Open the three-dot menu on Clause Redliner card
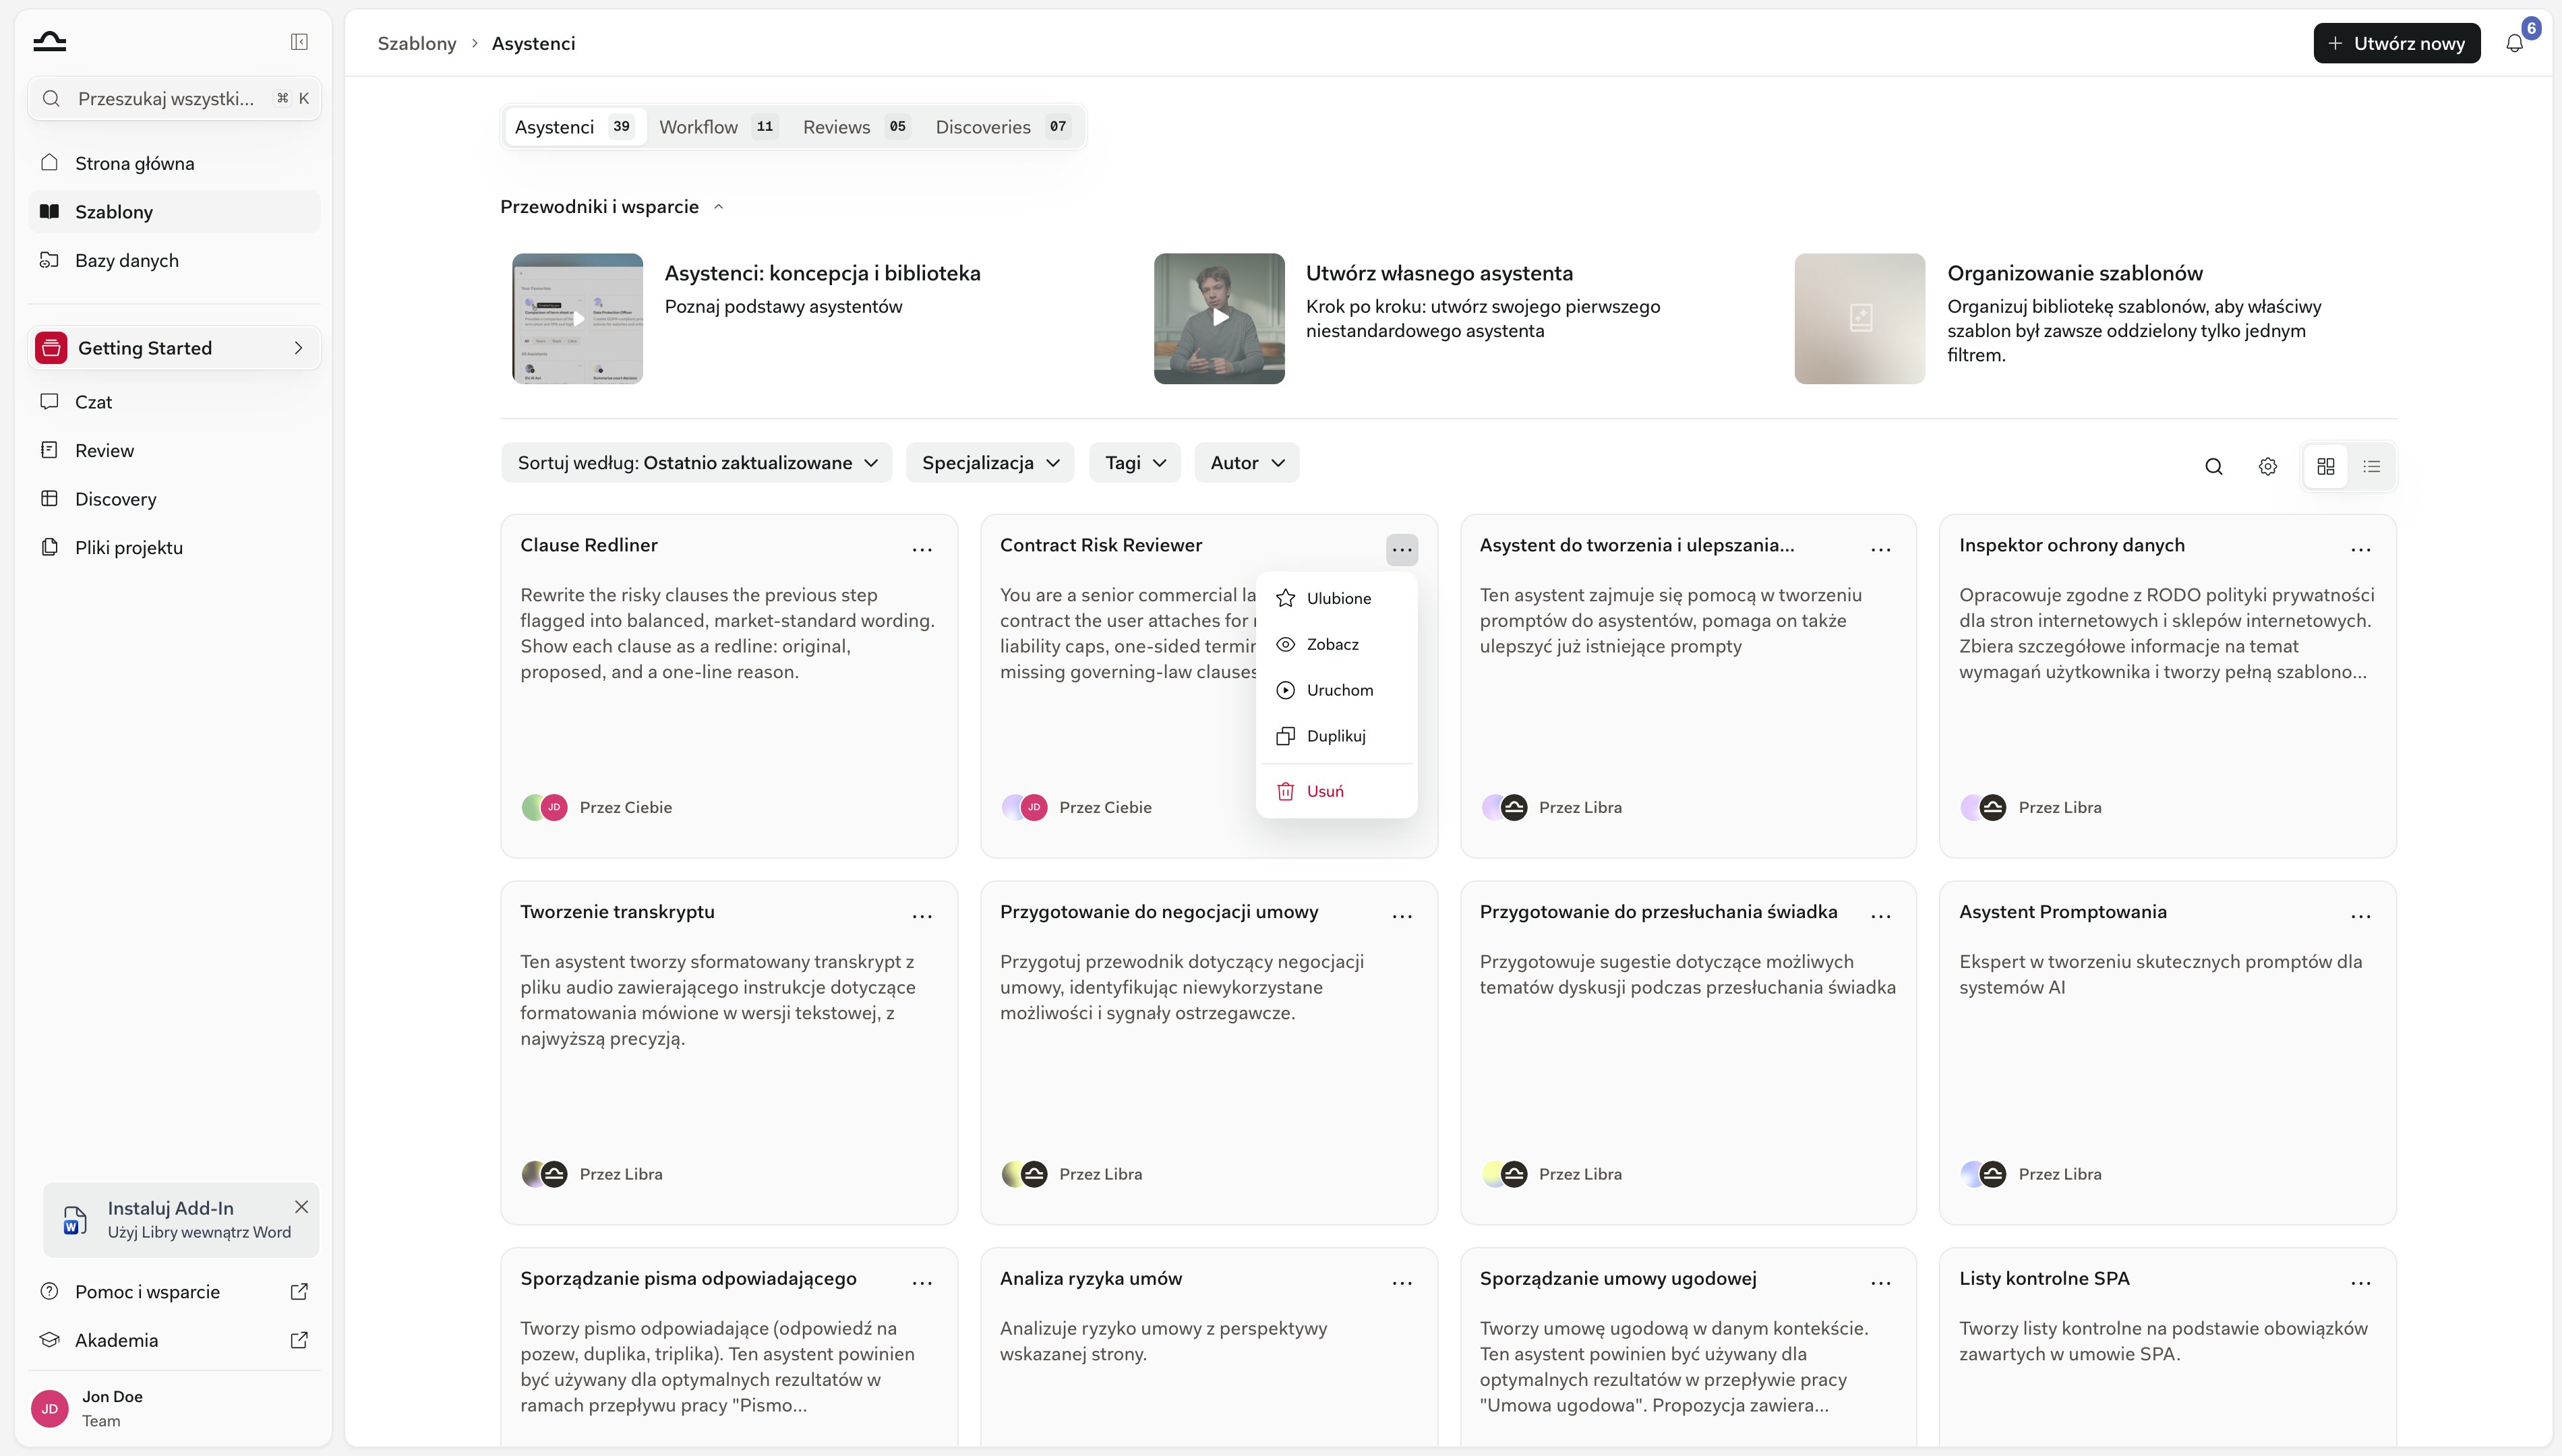 pyautogui.click(x=922, y=549)
